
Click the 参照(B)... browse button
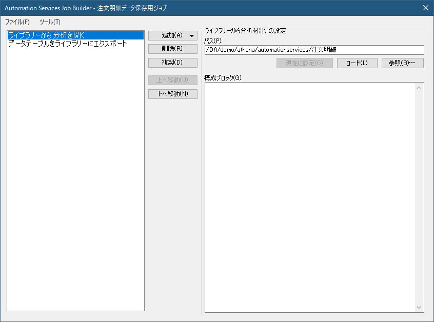click(402, 63)
